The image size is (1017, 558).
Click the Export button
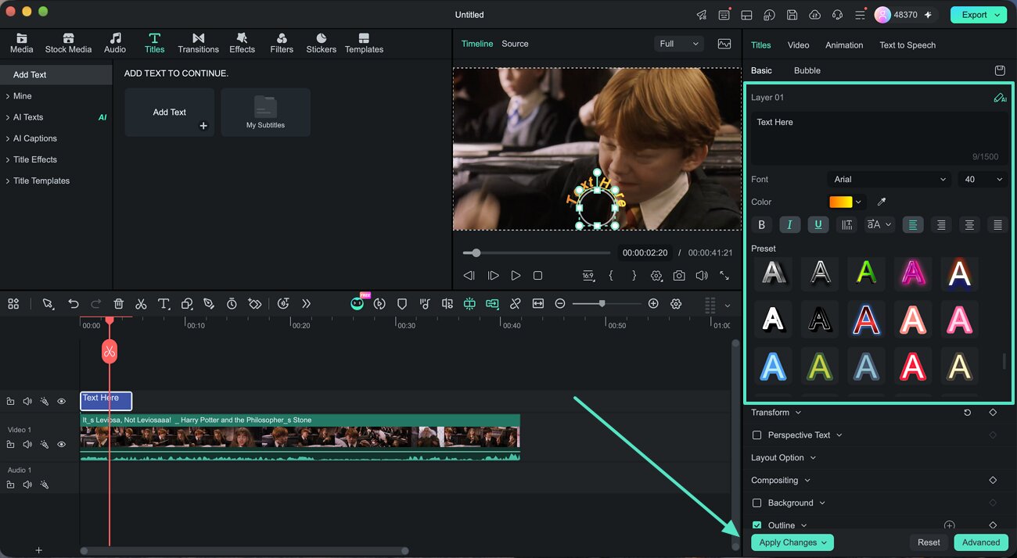(979, 15)
